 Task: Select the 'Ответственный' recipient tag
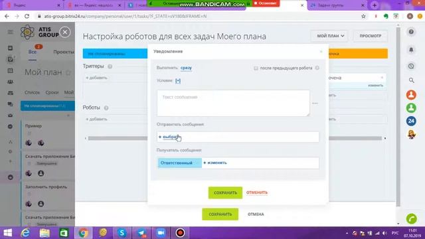[x=179, y=163]
